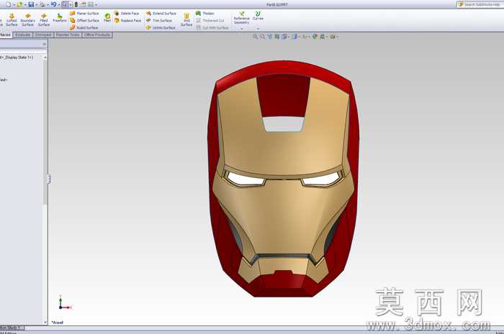Click the feature tree scrollbar up arrow
This screenshot has height=334, width=504.
pos(45,57)
